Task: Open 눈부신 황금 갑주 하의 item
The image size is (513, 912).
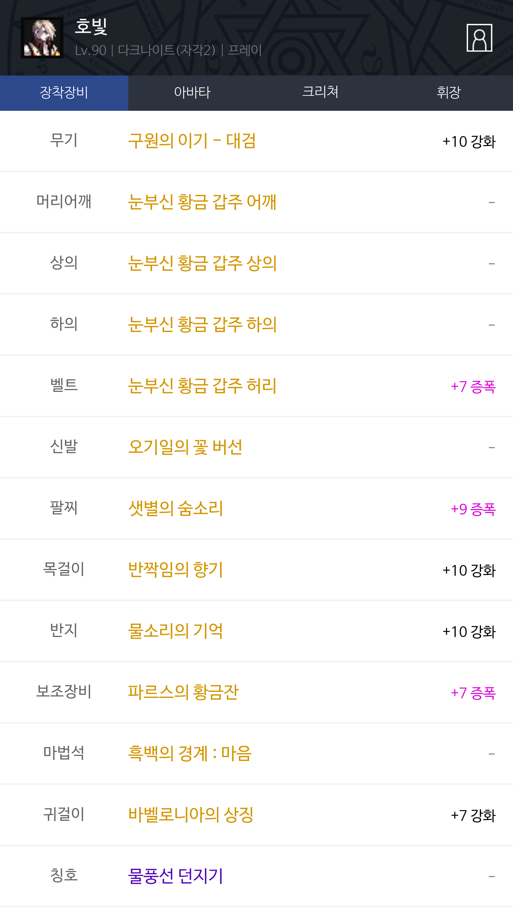Action: (202, 325)
